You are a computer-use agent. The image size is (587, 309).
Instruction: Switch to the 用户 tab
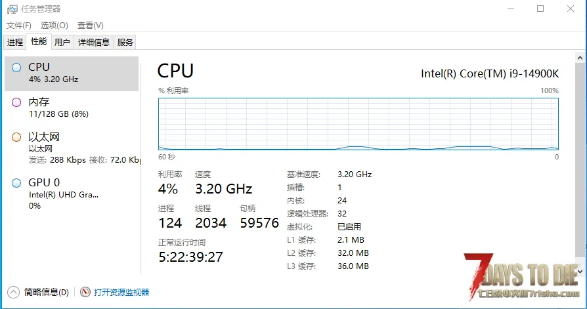pyautogui.click(x=62, y=42)
